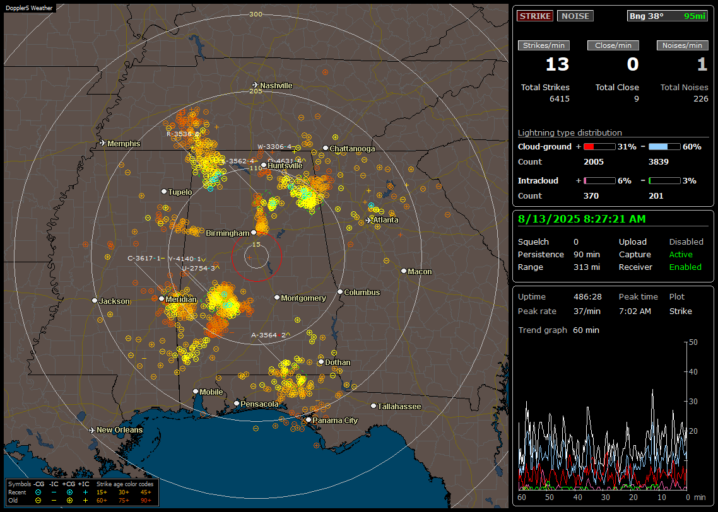The height and width of the screenshot is (512, 718).
Task: Click the Jackson city marker
Action: [95, 301]
